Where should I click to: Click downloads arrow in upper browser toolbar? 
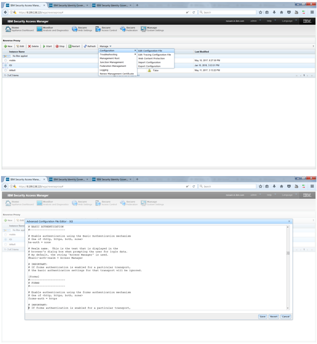(x=274, y=12)
